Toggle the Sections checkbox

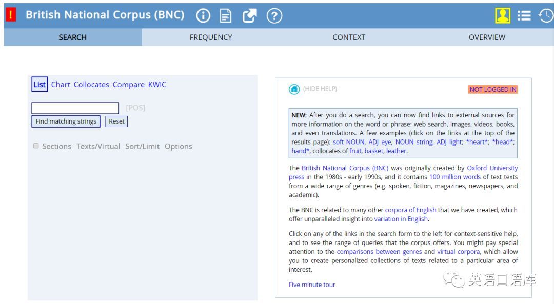click(x=36, y=146)
